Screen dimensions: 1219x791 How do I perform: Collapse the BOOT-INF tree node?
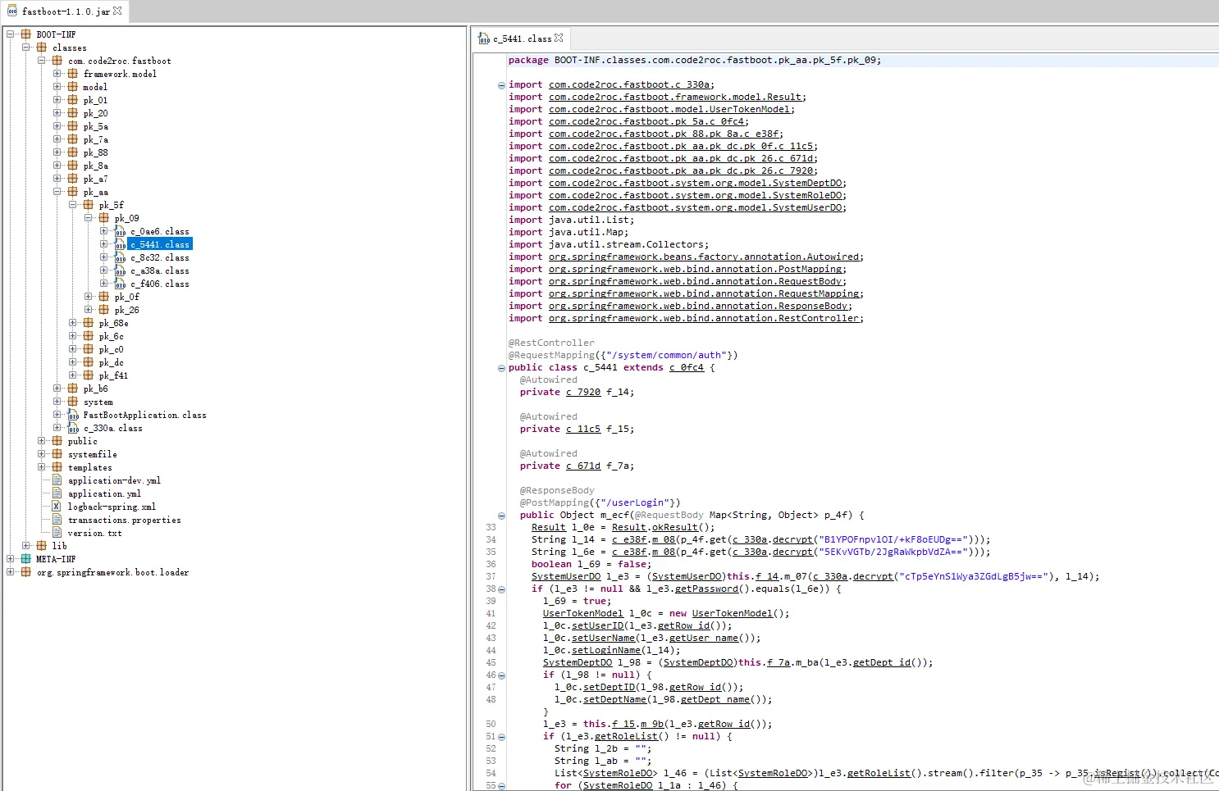click(x=10, y=34)
